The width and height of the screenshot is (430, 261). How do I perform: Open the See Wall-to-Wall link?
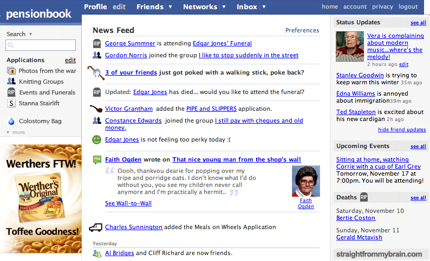tap(128, 203)
